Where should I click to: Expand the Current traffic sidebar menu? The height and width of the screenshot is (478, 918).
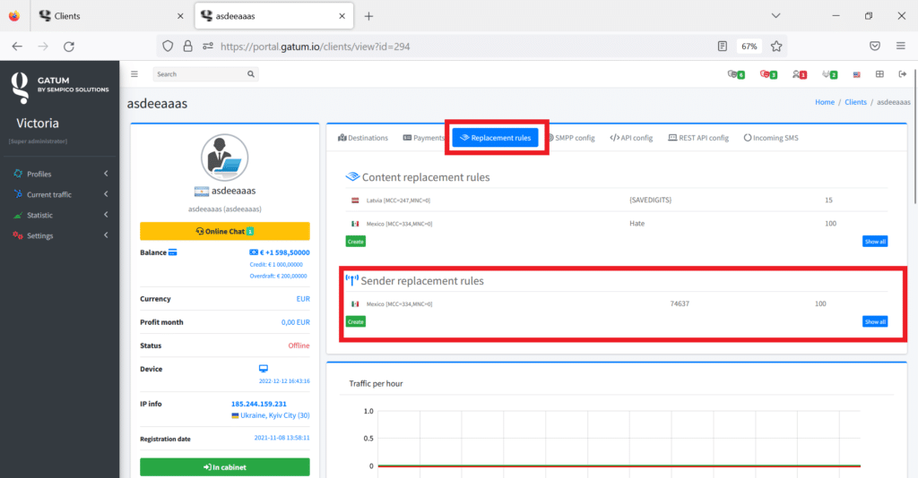60,194
